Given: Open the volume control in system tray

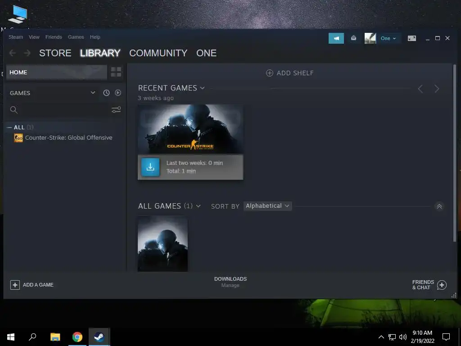Looking at the screenshot, I should pos(403,337).
